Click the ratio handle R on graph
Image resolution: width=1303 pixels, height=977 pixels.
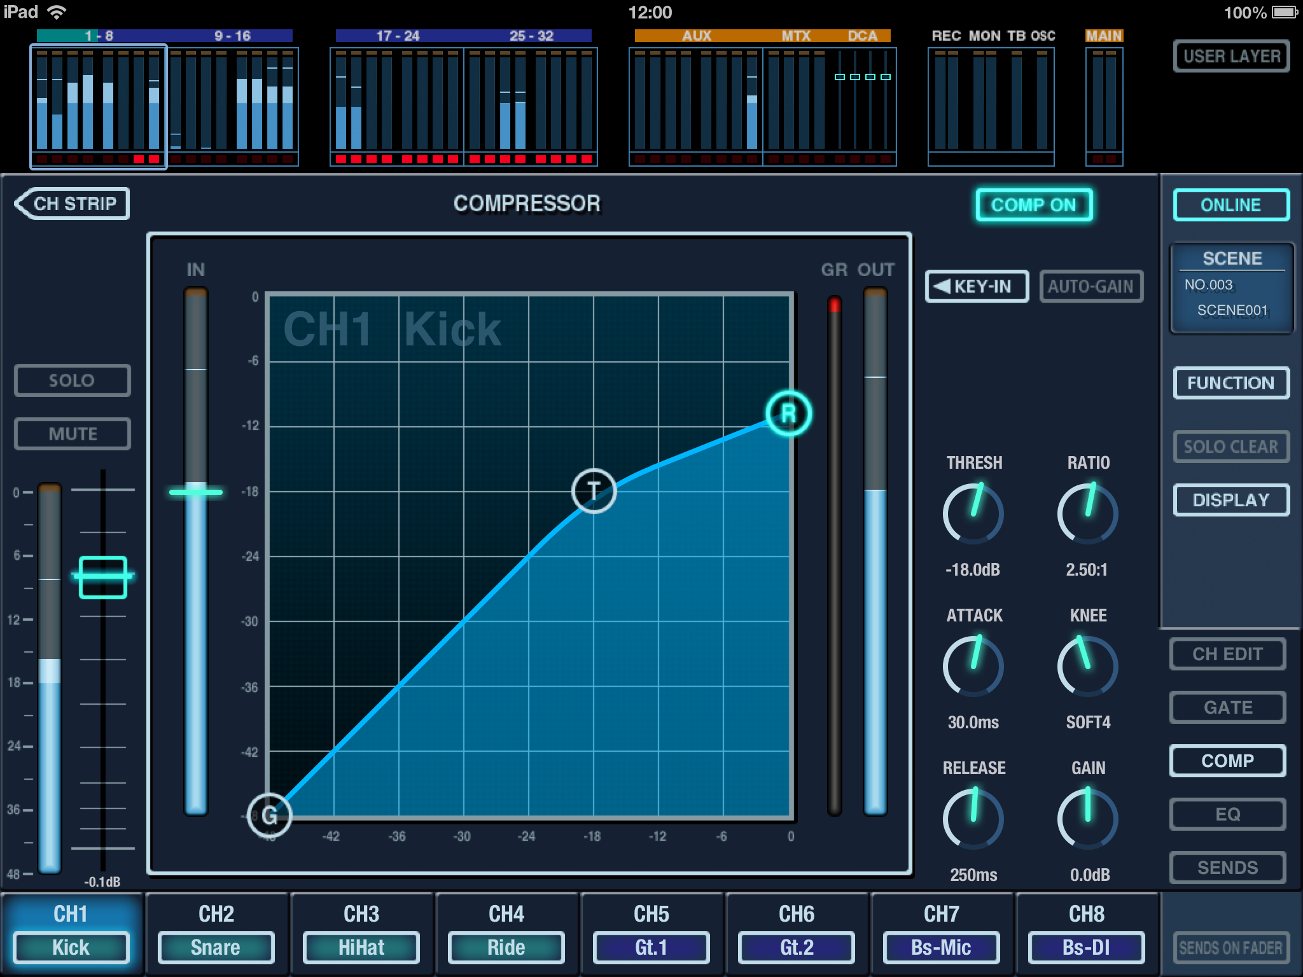[788, 413]
